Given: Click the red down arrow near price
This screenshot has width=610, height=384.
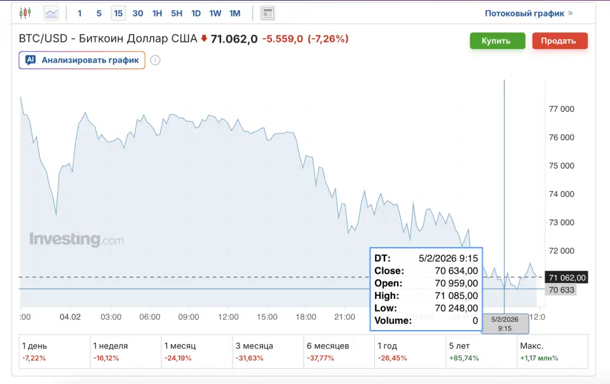Looking at the screenshot, I should (204, 39).
